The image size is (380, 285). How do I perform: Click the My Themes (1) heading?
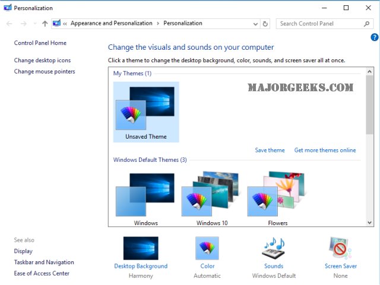pos(132,73)
